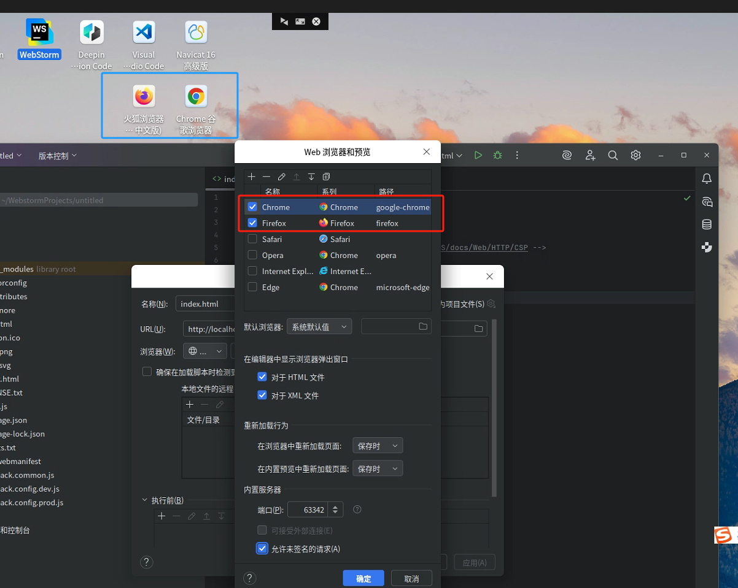Screen dimensions: 738x588
Task: Click the edit browser pencil icon
Action: (x=281, y=177)
